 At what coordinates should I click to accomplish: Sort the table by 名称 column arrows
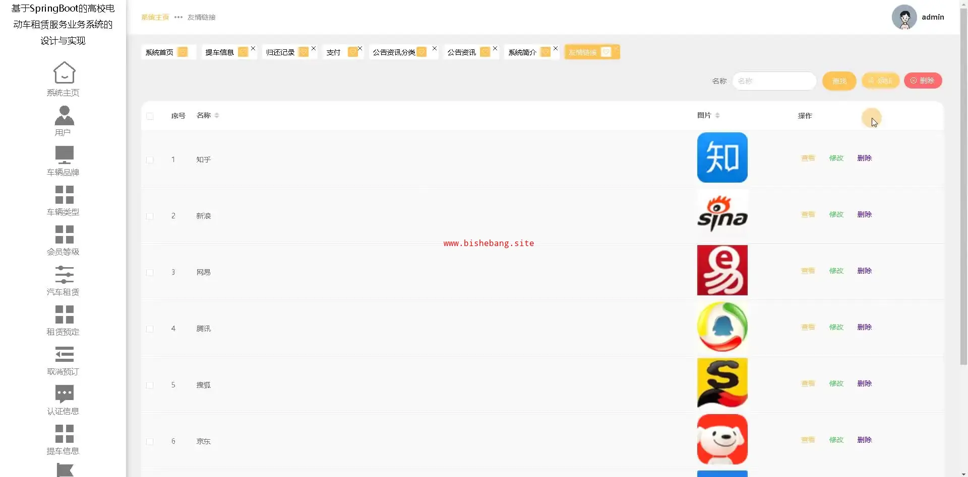point(217,116)
